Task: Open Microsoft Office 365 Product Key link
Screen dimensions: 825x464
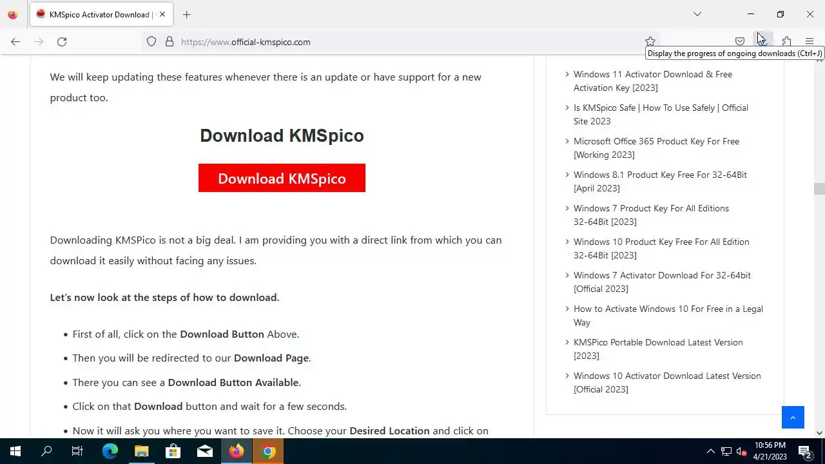Action: [x=656, y=148]
